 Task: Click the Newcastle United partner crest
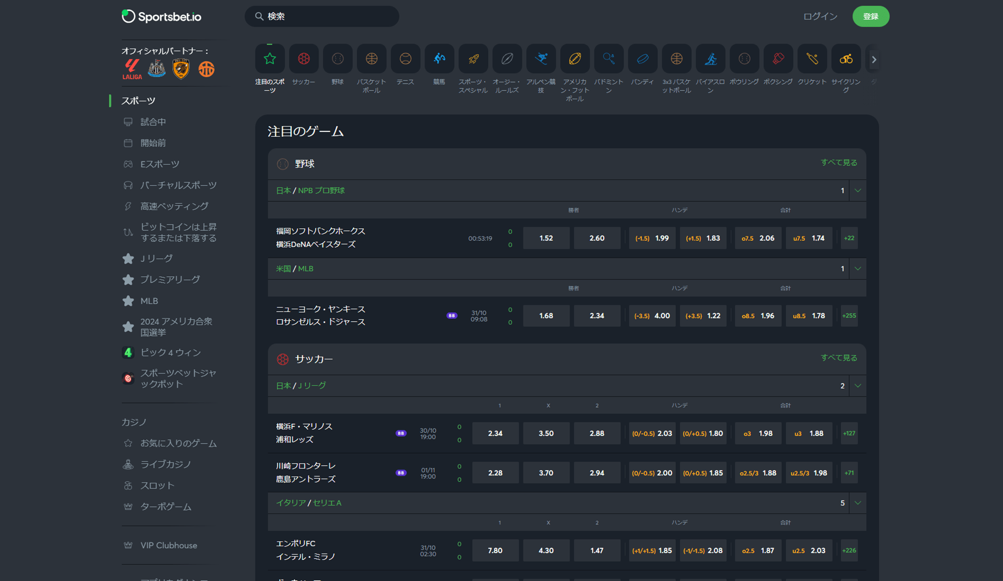click(x=157, y=69)
